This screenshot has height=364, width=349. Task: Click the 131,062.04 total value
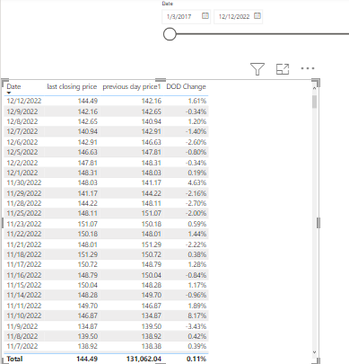point(144,359)
